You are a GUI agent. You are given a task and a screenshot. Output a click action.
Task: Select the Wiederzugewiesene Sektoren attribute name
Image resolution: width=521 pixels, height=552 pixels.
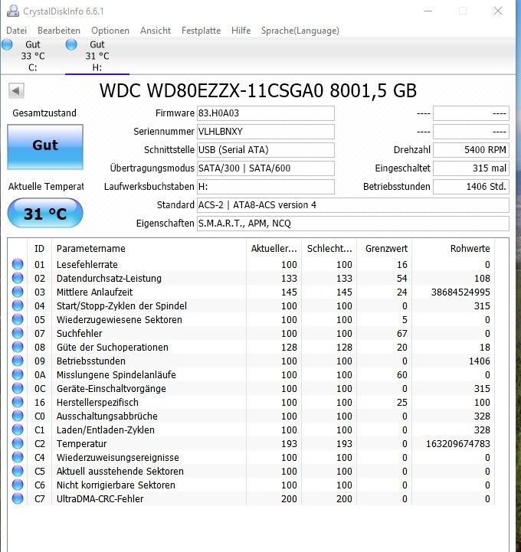pos(120,319)
